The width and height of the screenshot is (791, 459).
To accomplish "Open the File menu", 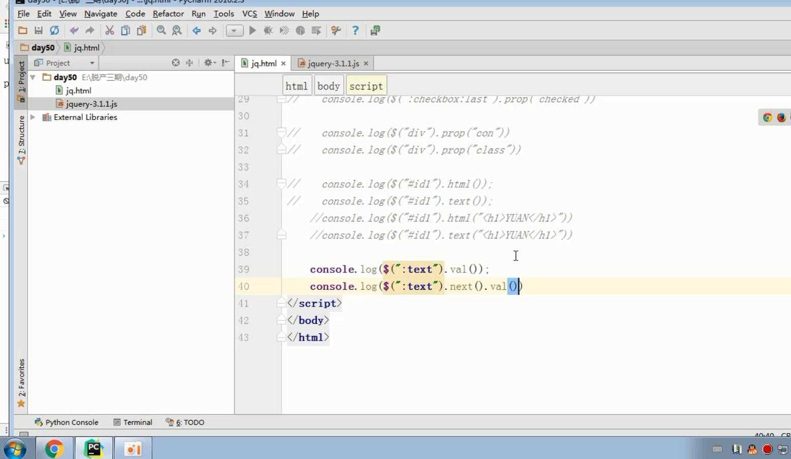I will pos(23,14).
